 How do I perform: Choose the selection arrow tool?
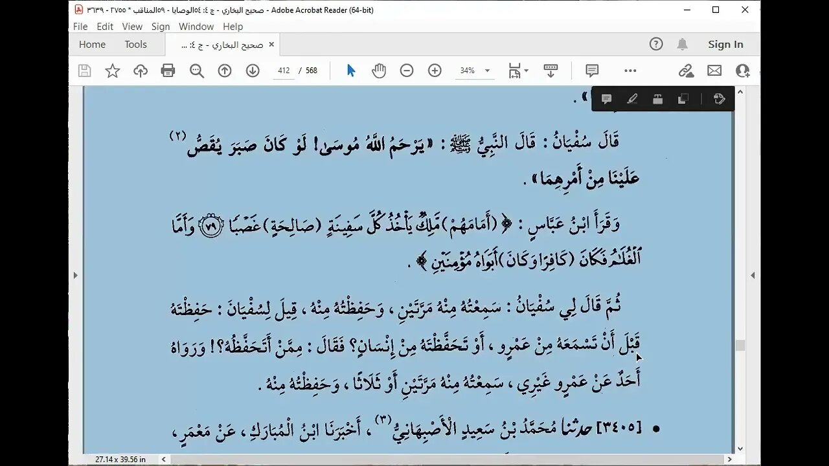[x=351, y=71]
